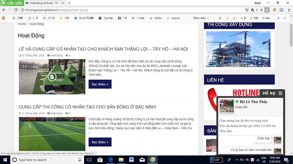Click the microphone icon in Windows search
Viewport: 293px width, 164px height.
point(80,160)
